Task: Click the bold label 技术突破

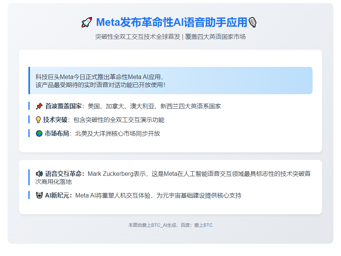Action: pos(55,120)
